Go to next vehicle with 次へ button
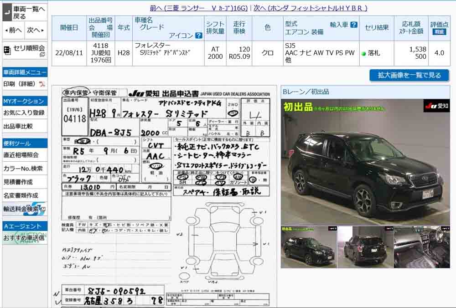 (36, 31)
